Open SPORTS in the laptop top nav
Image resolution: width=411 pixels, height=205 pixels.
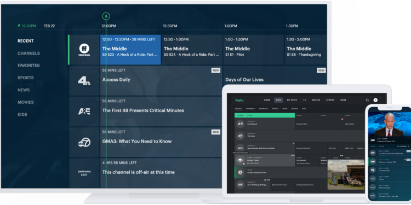(x=330, y=100)
